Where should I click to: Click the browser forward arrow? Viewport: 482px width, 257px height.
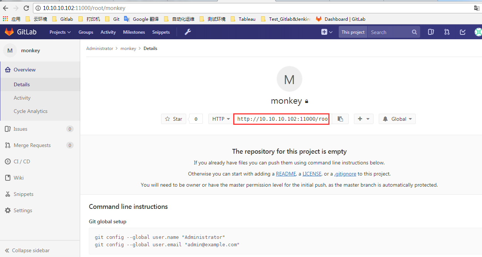point(16,8)
